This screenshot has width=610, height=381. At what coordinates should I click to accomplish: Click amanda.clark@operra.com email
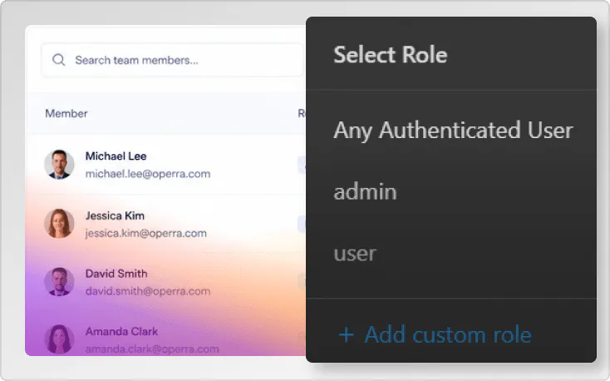[152, 349]
